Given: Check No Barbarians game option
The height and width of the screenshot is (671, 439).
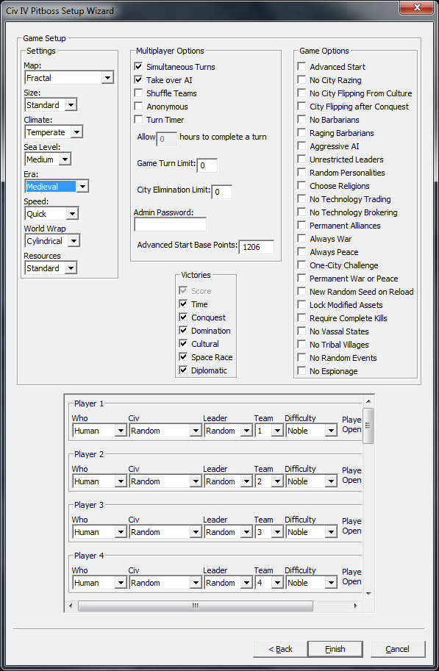Looking at the screenshot, I should (x=302, y=120).
